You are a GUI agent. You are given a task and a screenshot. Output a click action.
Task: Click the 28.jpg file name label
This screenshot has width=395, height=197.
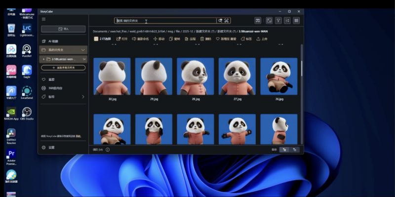196,99
